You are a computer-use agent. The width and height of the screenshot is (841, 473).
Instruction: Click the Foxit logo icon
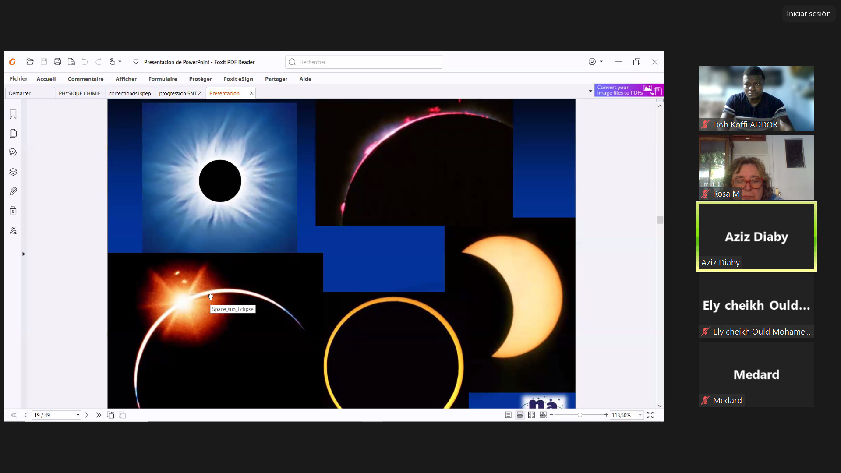[13, 62]
